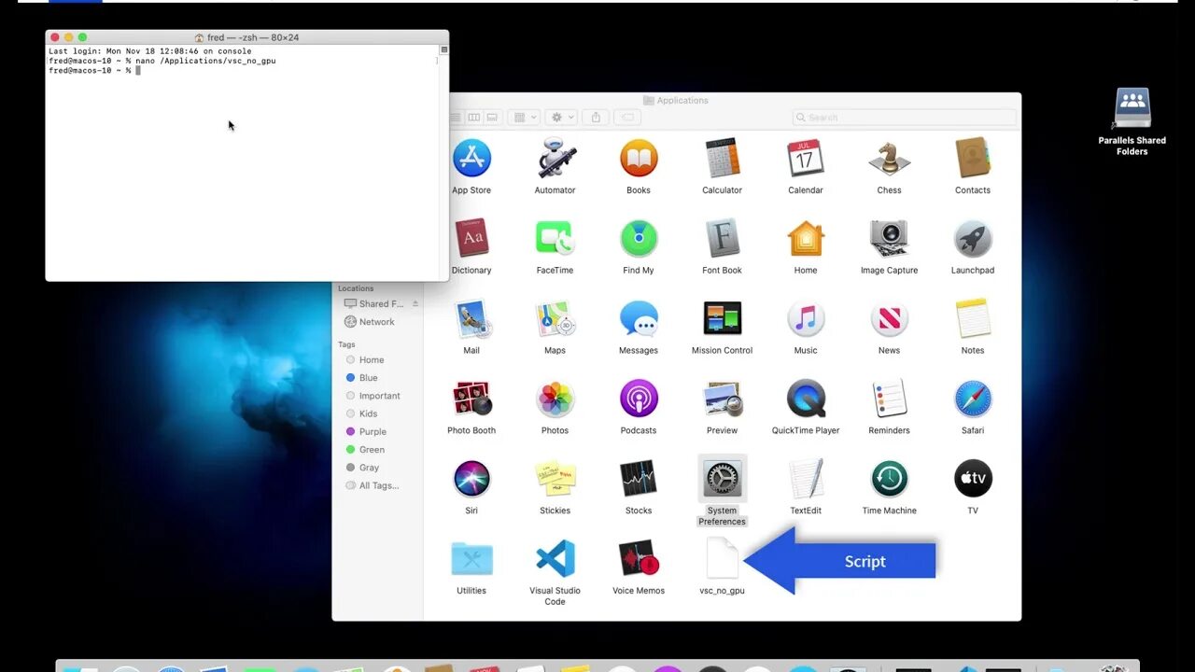This screenshot has height=672, width=1195.
Task: Eject the Shared Folders location
Action: [x=415, y=303]
